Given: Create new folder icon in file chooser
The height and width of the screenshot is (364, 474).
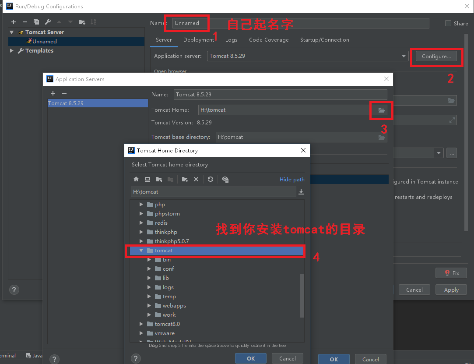Looking at the screenshot, I should pos(185,180).
